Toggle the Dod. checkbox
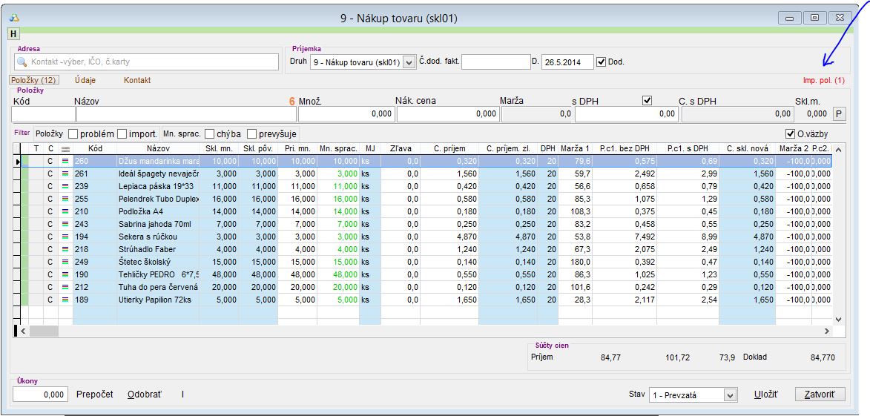The image size is (870, 416). pos(601,62)
